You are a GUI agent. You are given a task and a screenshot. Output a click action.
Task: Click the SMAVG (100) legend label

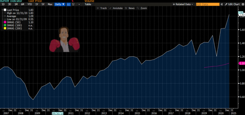(14, 25)
